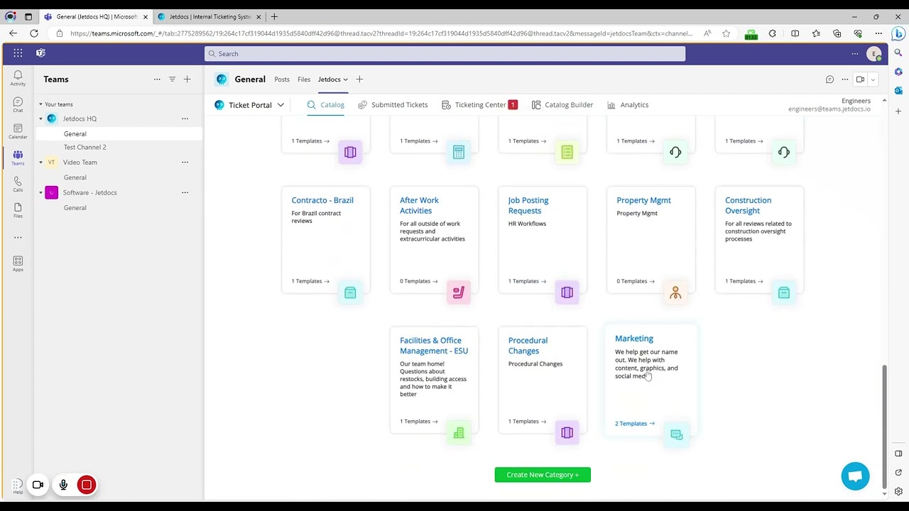Switch to the Jetdocs Internal Ticketing browser tab
This screenshot has width=909, height=511.
pos(209,16)
